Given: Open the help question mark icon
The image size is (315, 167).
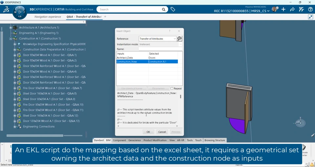Looking at the screenshot, I should 310,9.
